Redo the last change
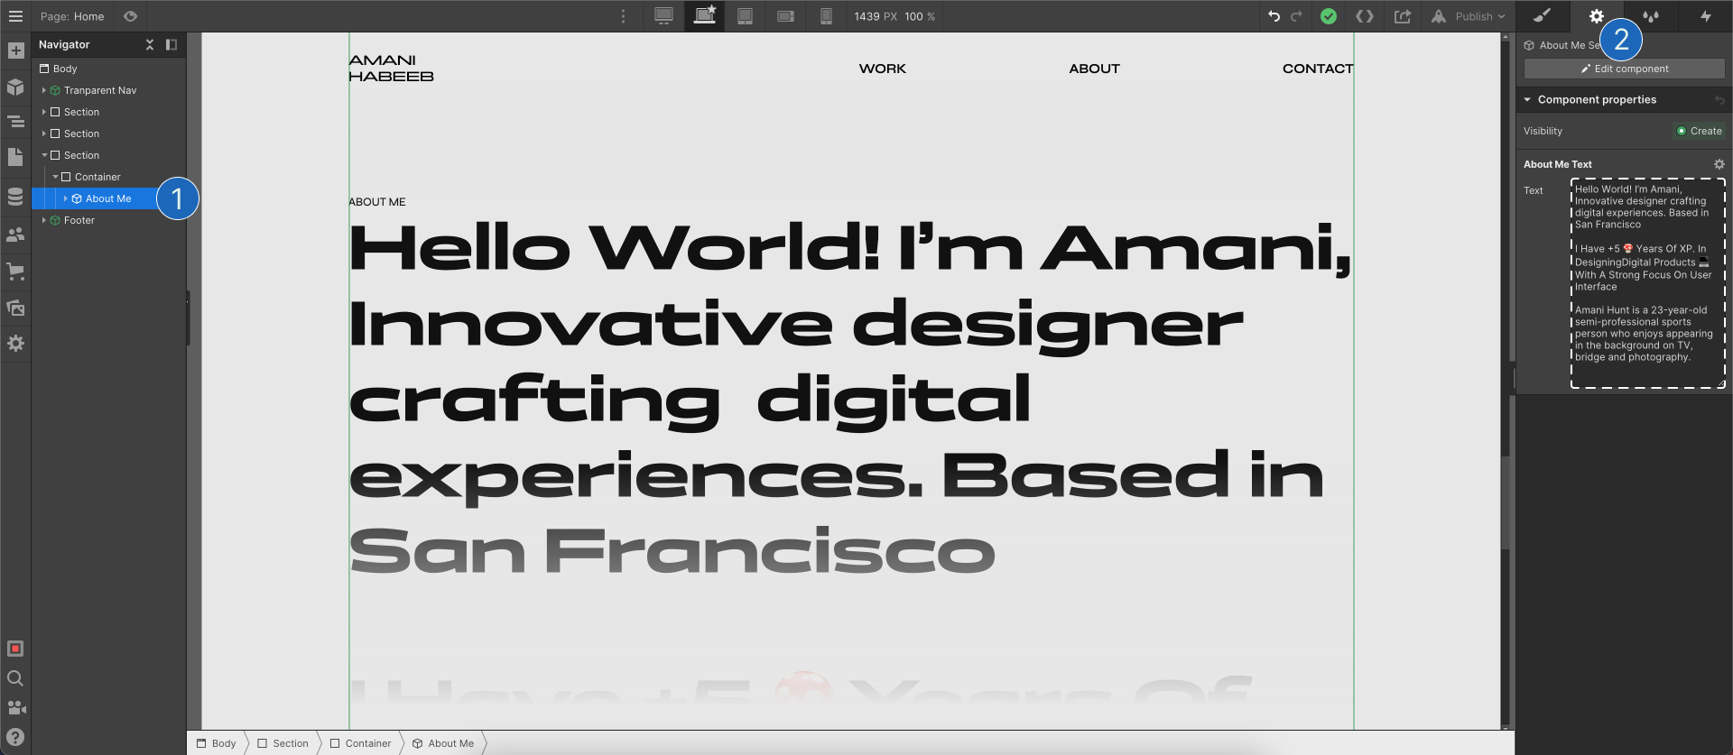 click(x=1297, y=16)
